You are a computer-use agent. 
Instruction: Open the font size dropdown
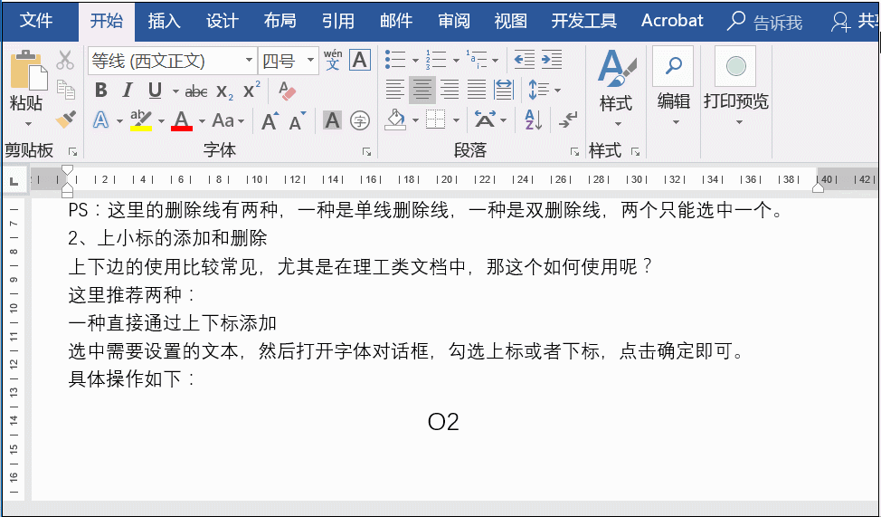coord(311,61)
